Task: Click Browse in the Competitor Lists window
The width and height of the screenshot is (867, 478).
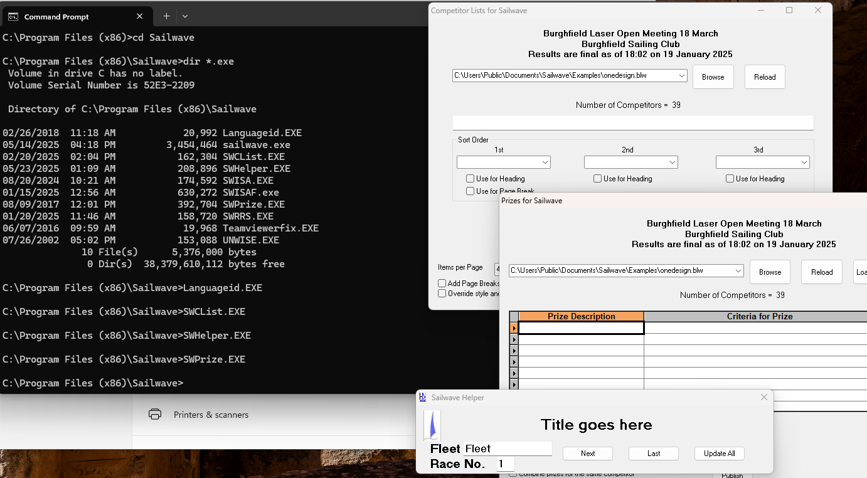Action: [713, 77]
